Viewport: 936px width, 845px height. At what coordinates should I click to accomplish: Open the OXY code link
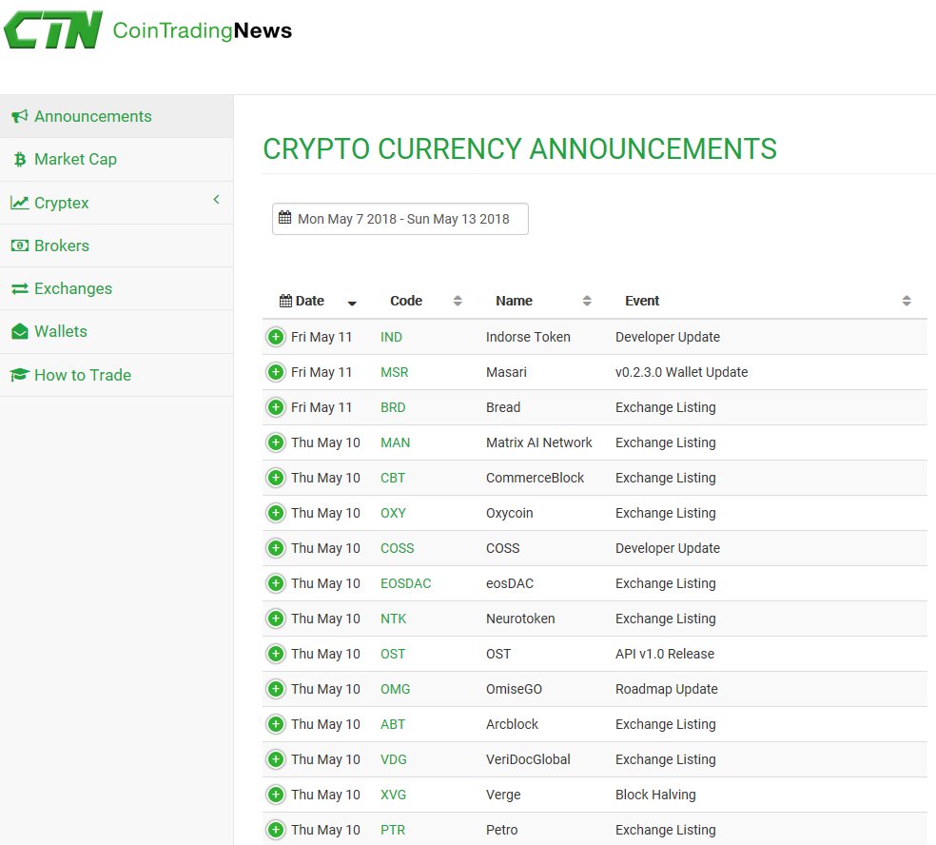394,513
